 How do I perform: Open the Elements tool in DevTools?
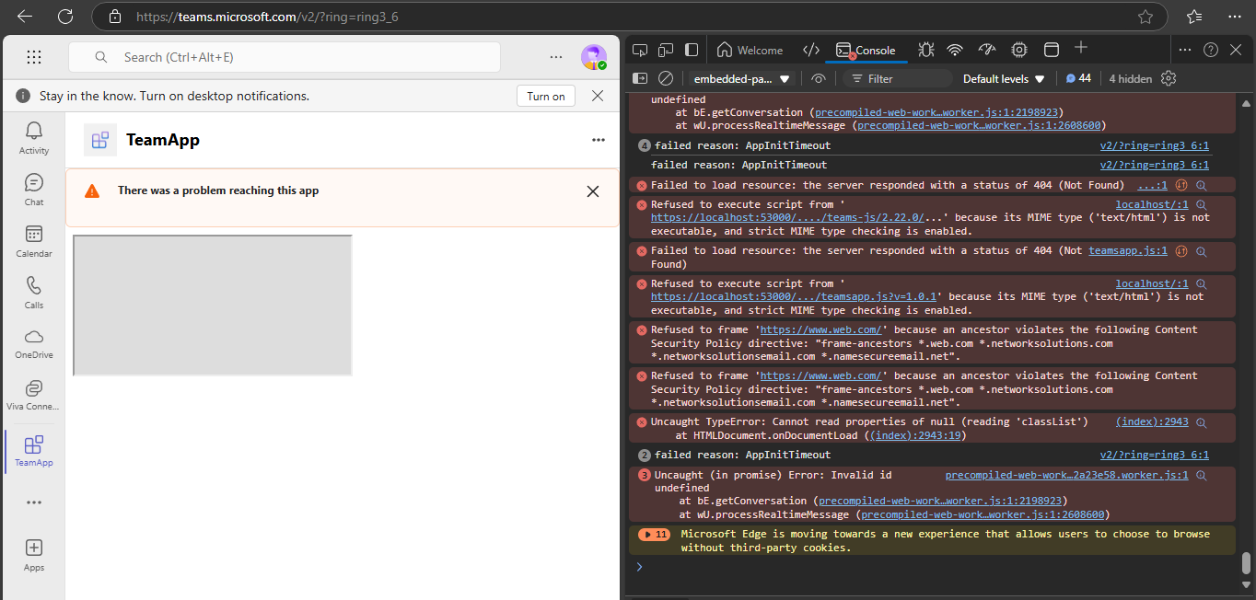pos(811,50)
